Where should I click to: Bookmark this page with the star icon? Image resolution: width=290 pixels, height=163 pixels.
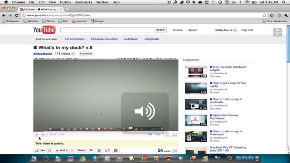pyautogui.click(x=265, y=15)
